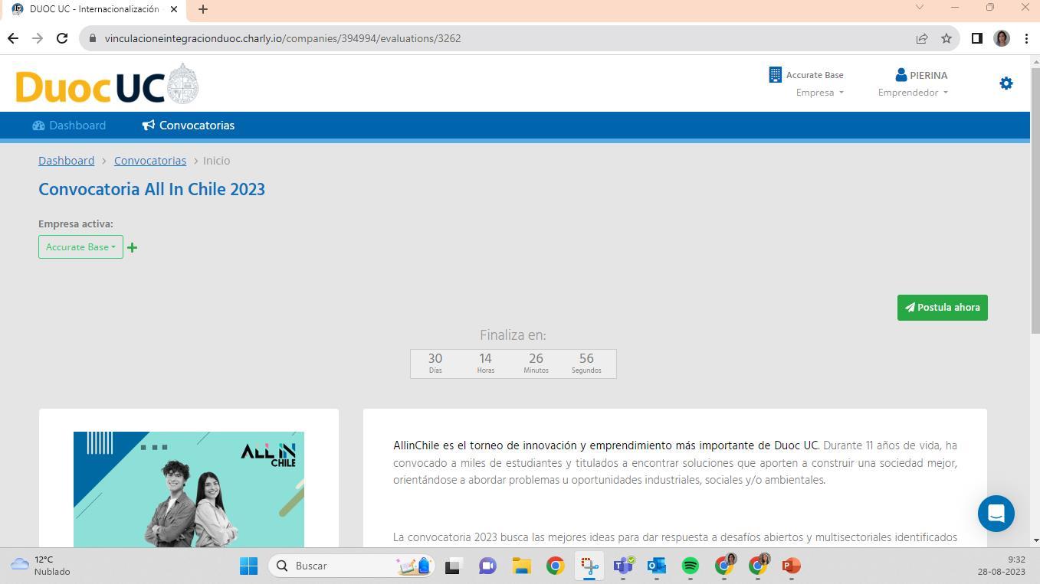Go to the Dashboard nav item
This screenshot has width=1040, height=584.
point(69,126)
